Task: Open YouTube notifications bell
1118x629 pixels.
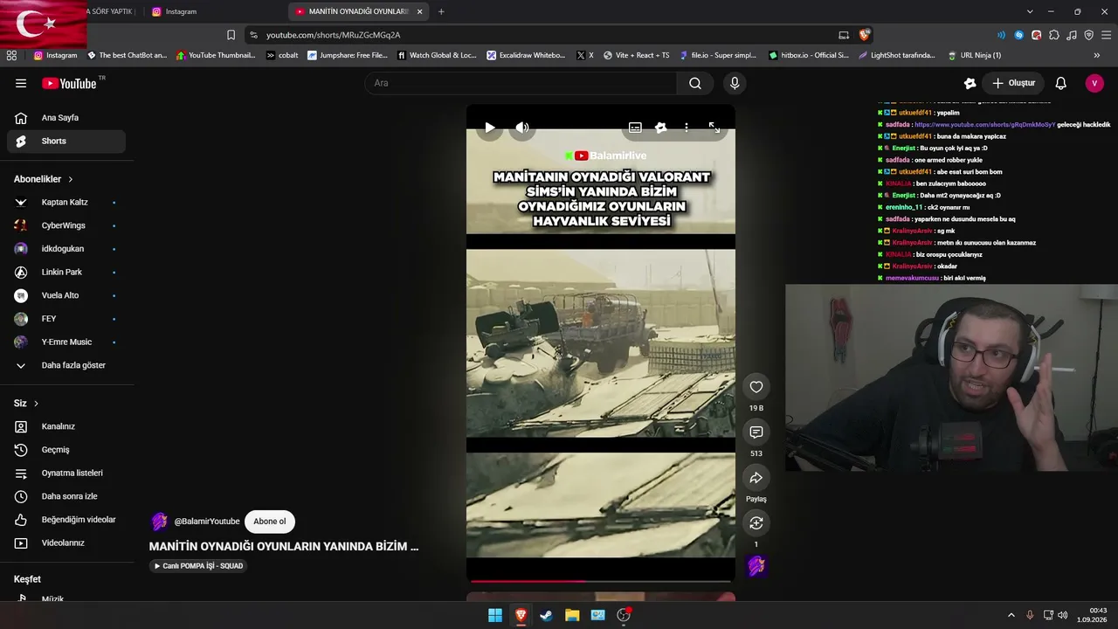Action: tap(1060, 83)
